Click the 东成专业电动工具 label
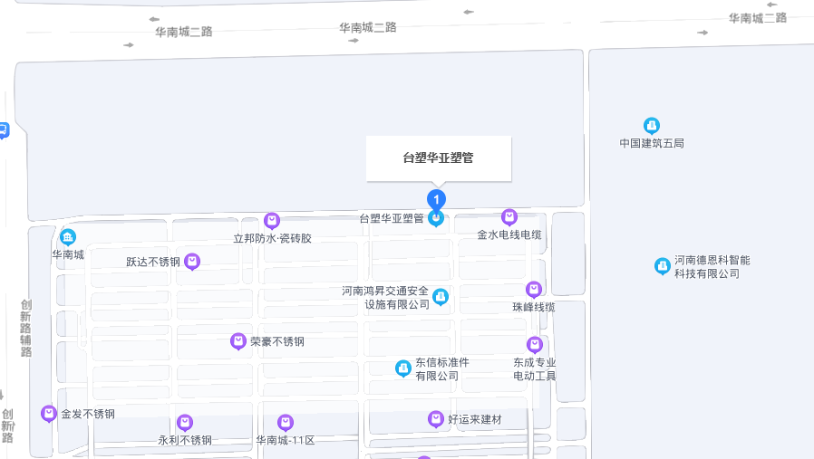 click(534, 368)
